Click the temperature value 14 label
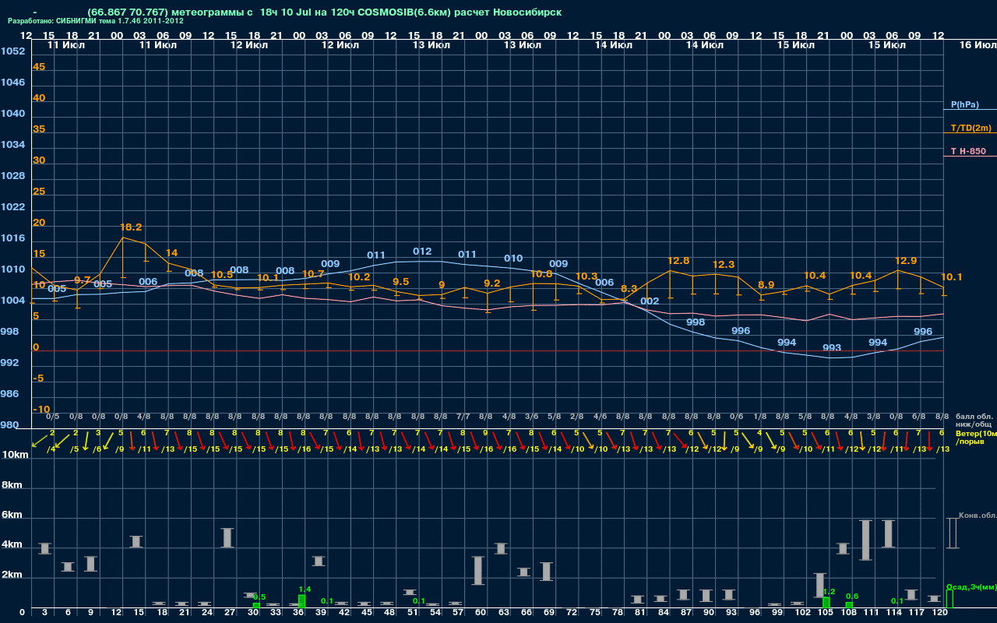 click(x=171, y=253)
